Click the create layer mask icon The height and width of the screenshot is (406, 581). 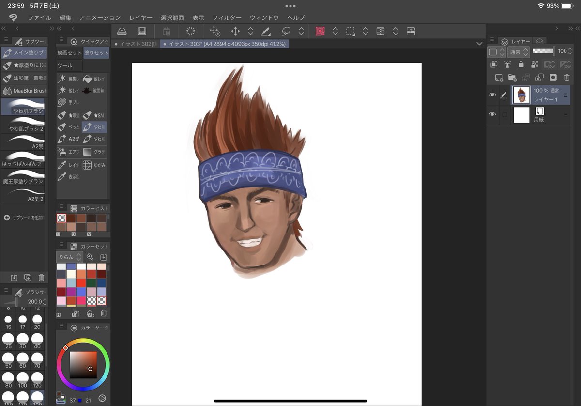pos(553,78)
